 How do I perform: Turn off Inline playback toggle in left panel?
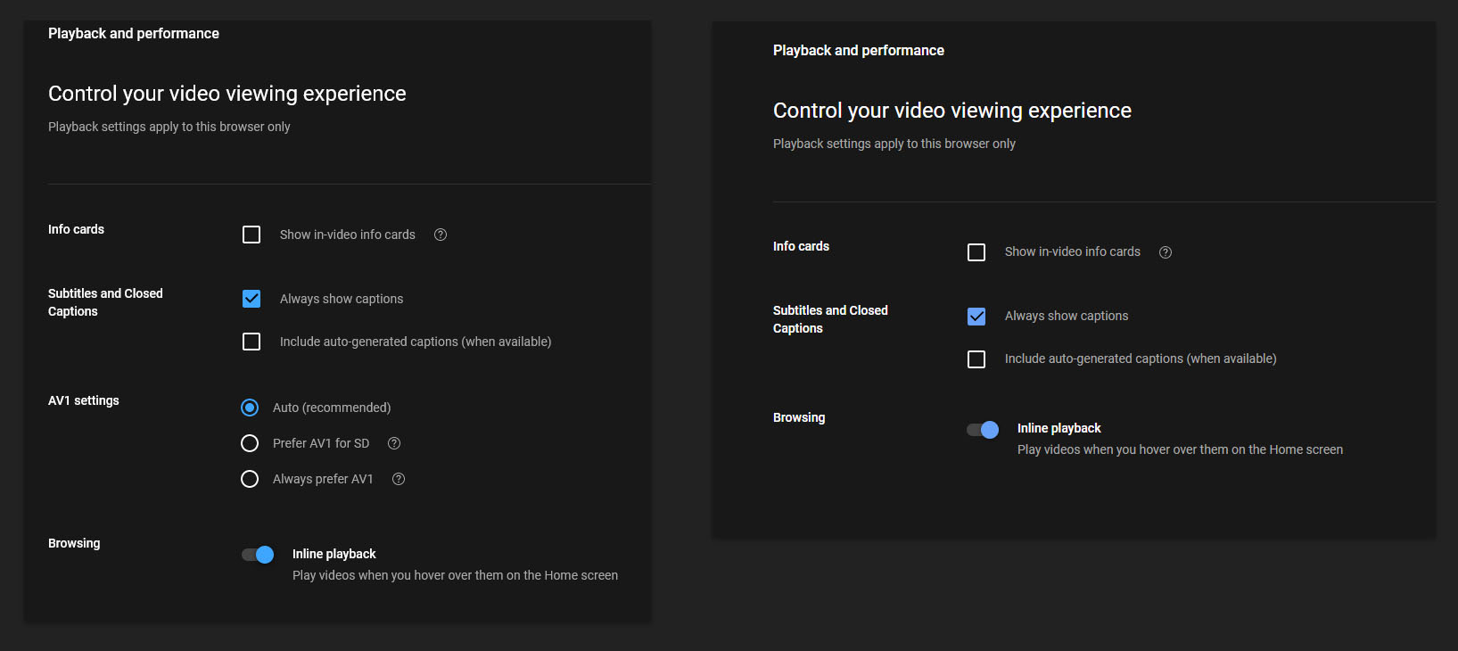click(258, 555)
